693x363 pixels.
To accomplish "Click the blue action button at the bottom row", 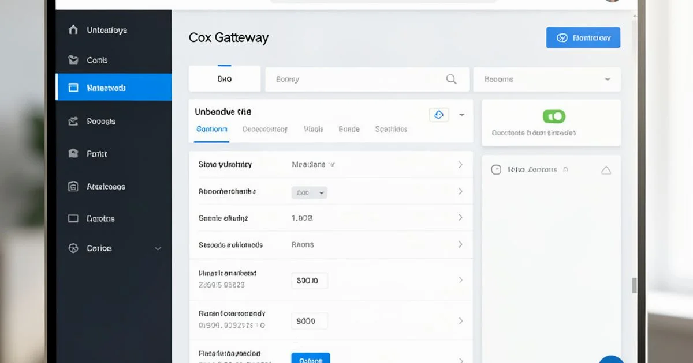I will tap(311, 358).
